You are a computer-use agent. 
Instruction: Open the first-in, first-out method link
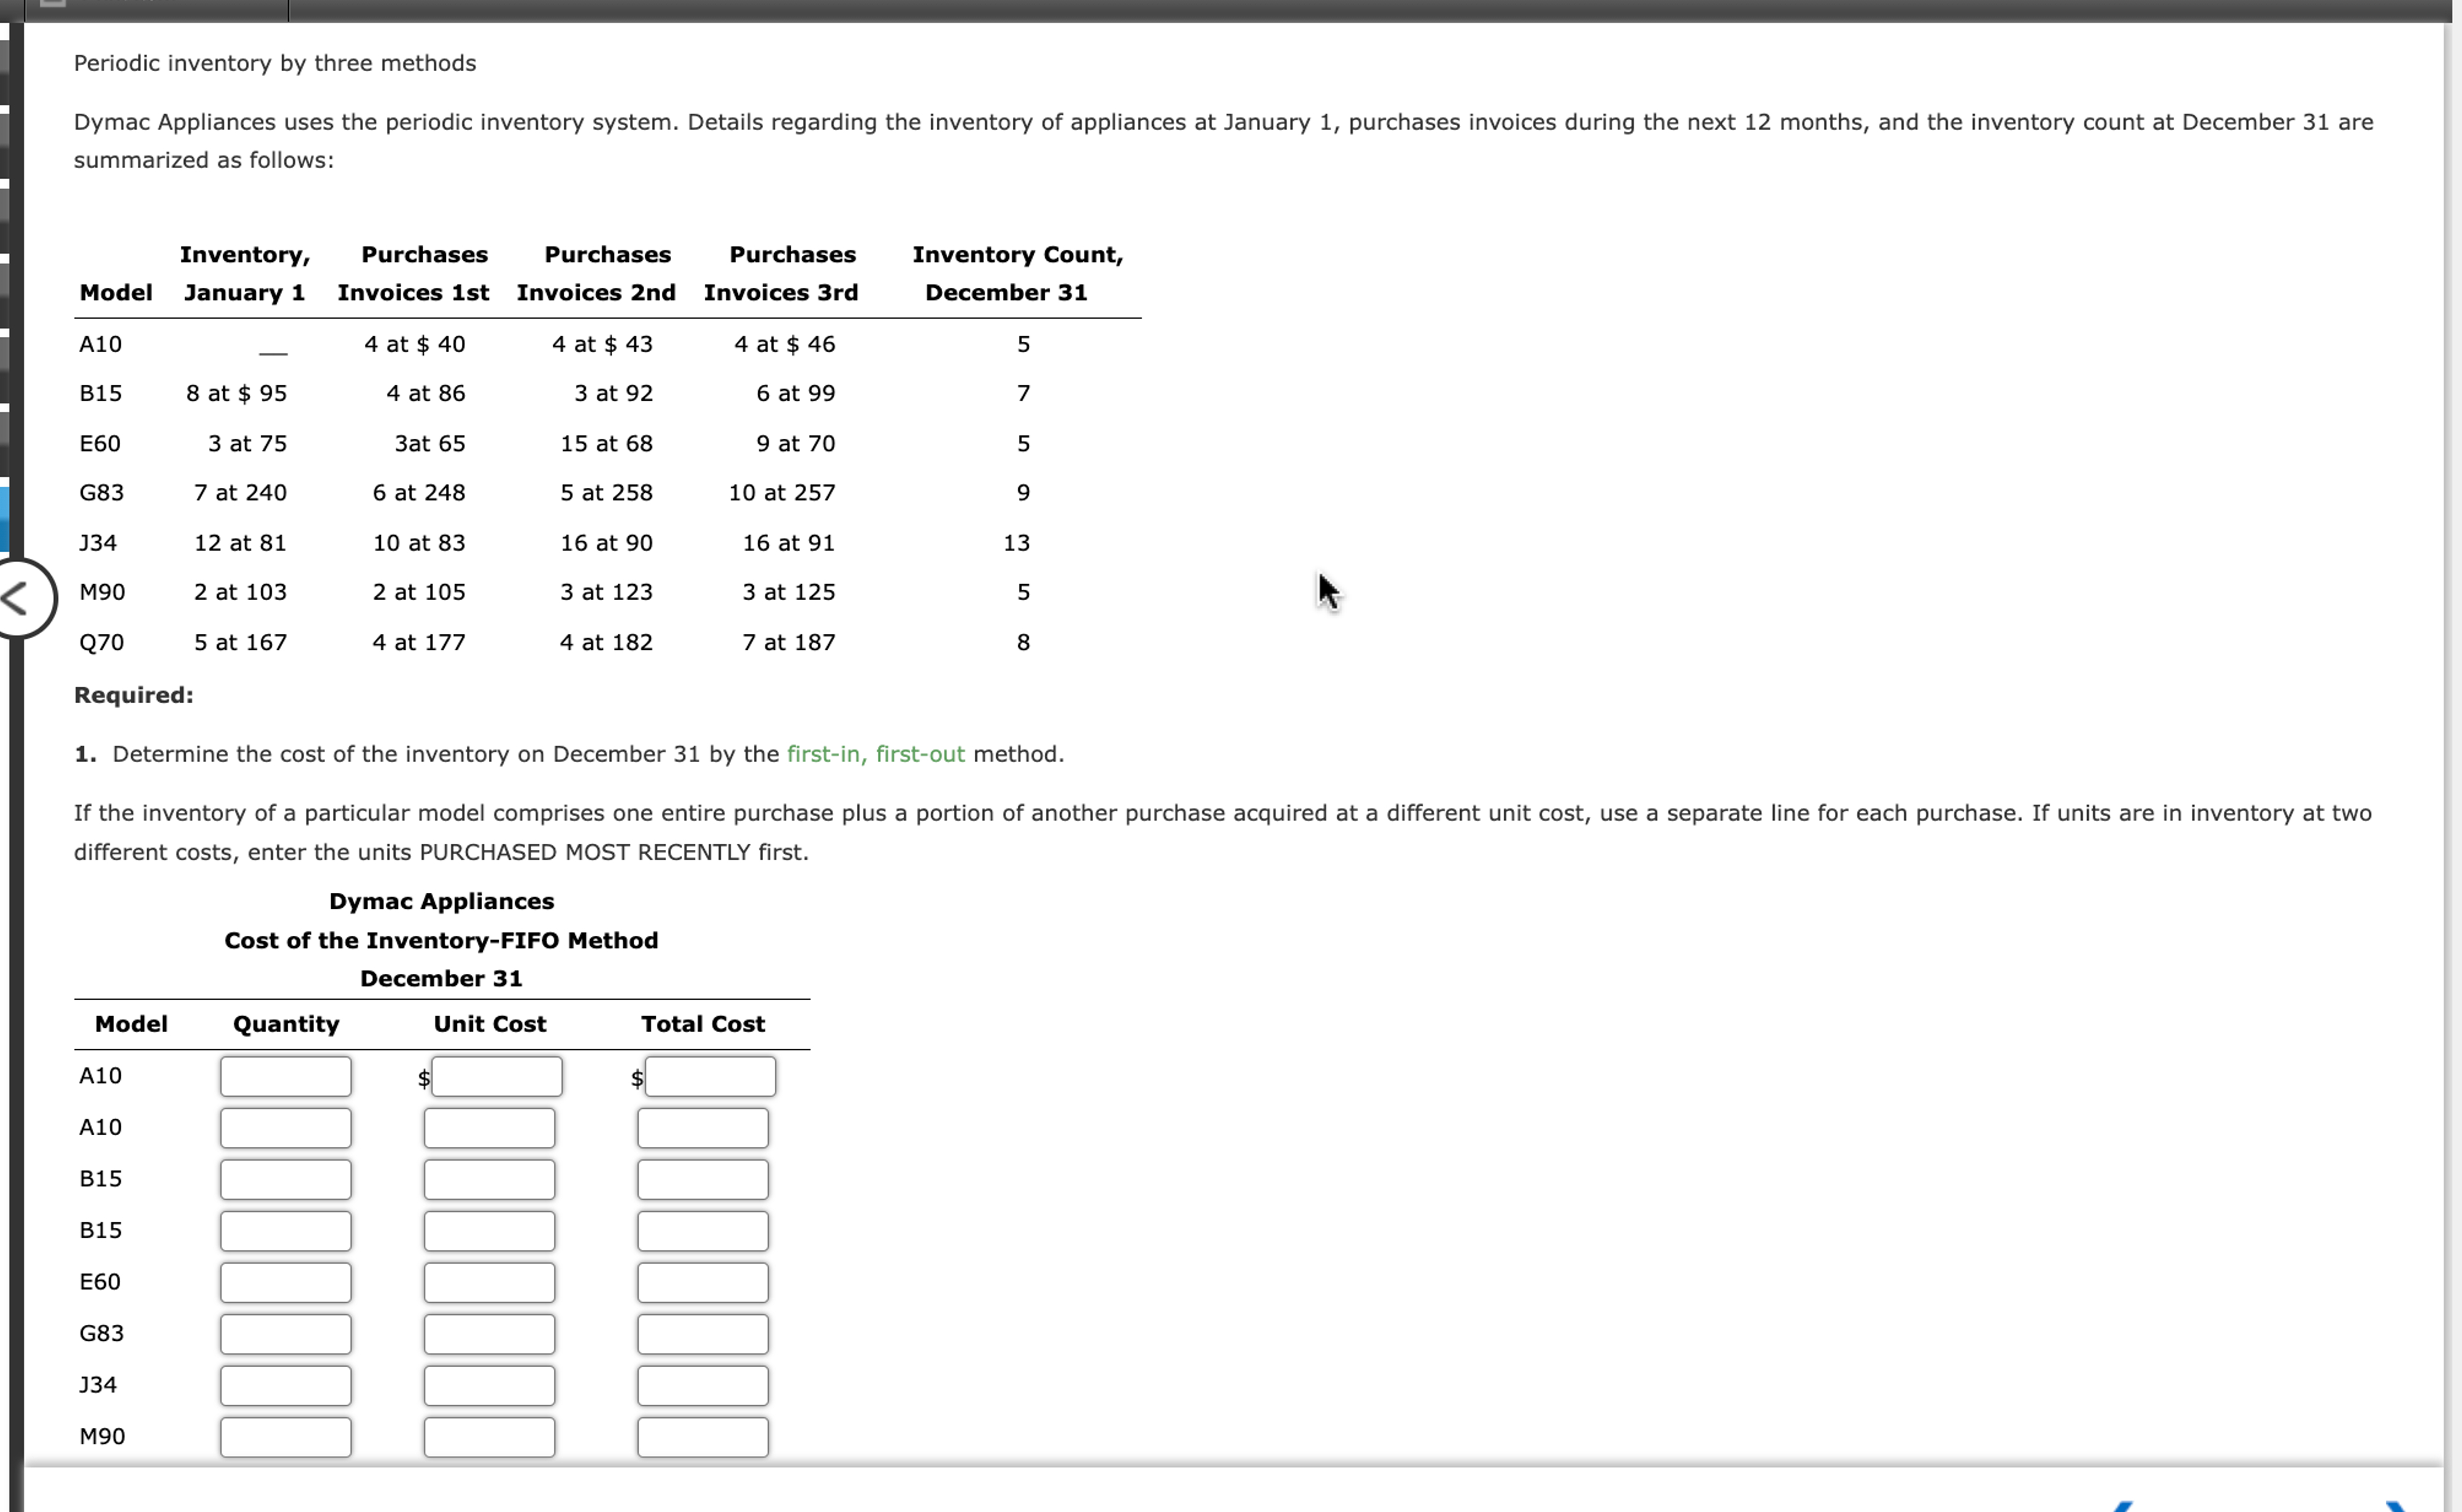click(x=875, y=753)
